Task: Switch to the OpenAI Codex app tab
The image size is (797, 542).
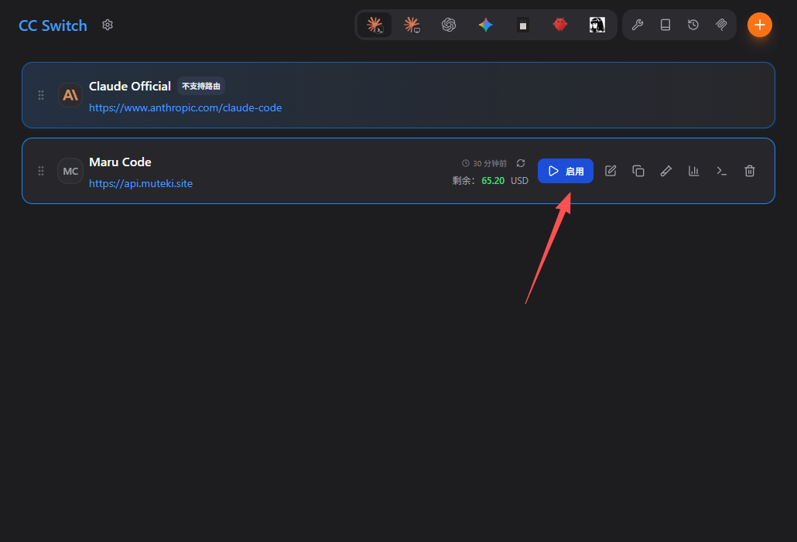Action: (449, 25)
